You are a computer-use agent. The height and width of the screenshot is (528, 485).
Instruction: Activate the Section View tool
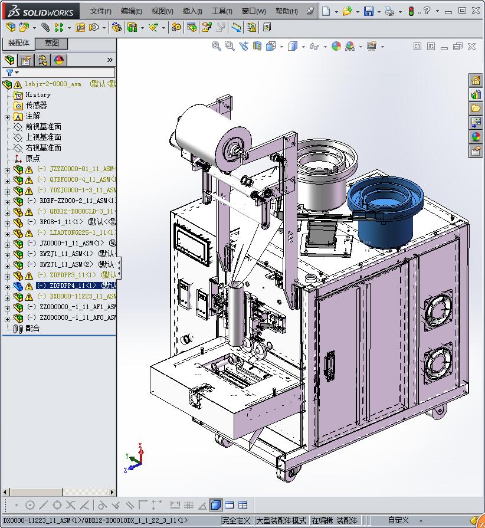[257, 46]
